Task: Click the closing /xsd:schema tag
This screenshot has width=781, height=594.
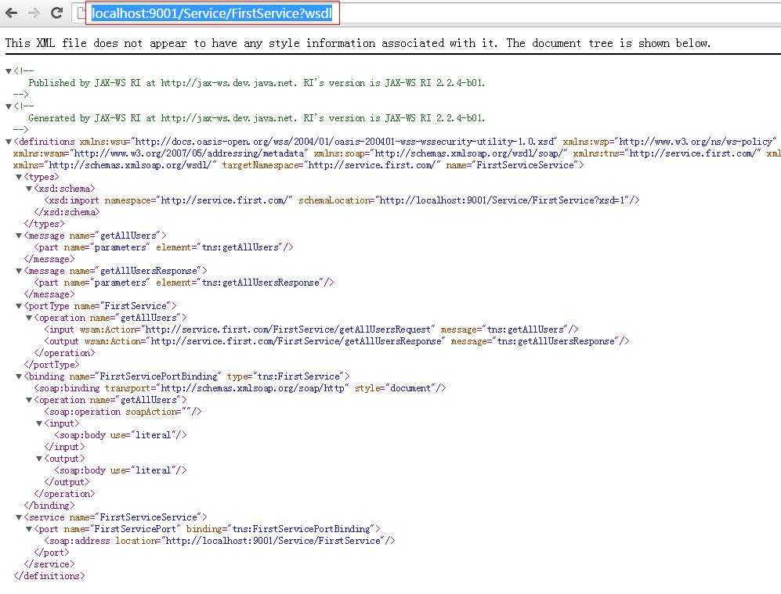Action: click(x=67, y=212)
